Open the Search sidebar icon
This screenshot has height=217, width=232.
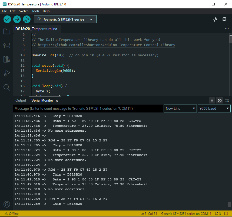click(x=7, y=87)
